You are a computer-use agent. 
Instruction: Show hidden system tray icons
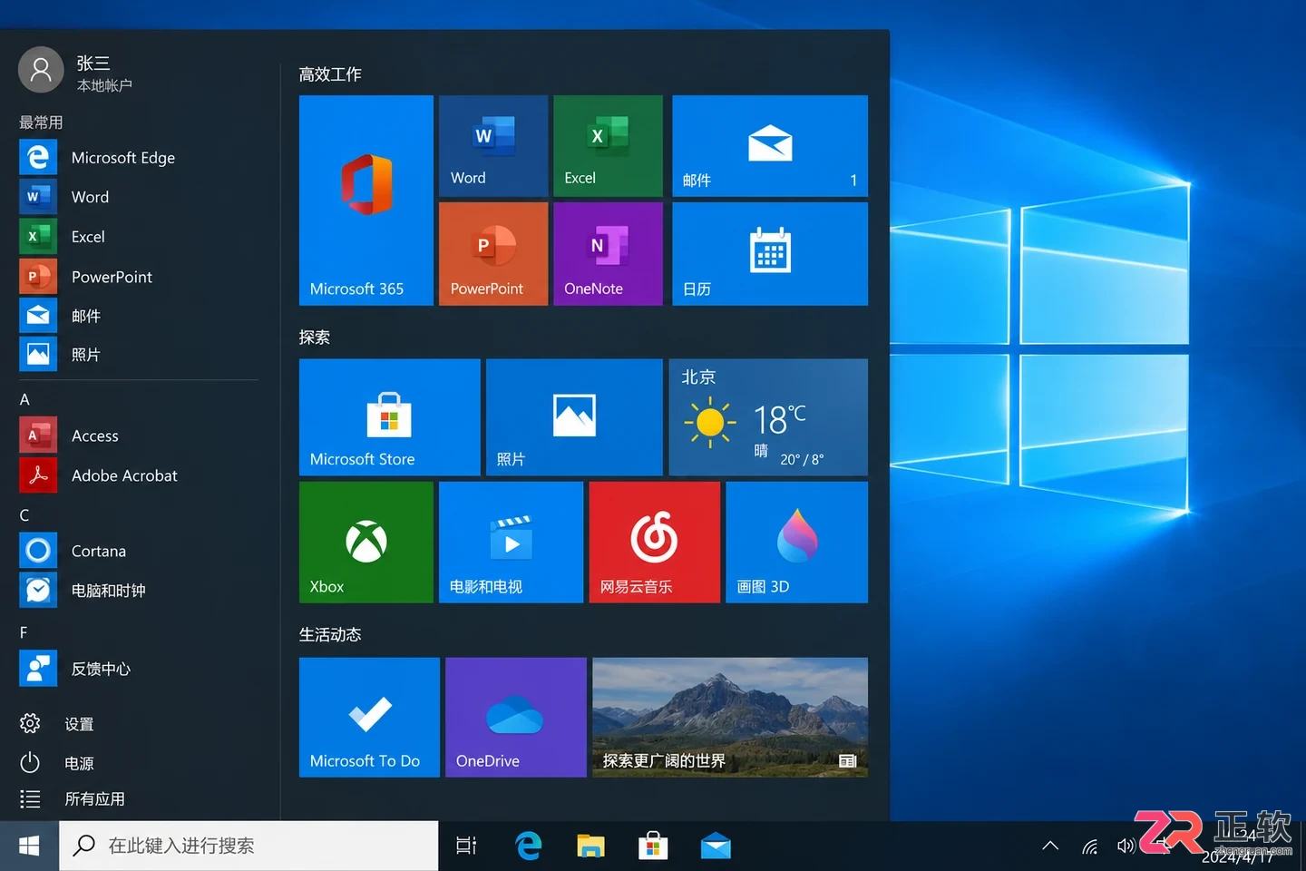(x=1050, y=846)
